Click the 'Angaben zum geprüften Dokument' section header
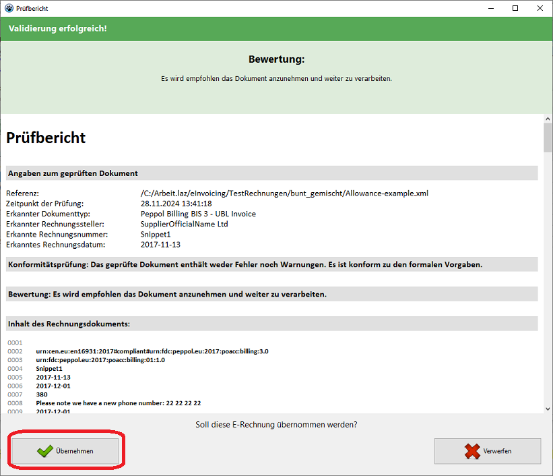 click(73, 173)
